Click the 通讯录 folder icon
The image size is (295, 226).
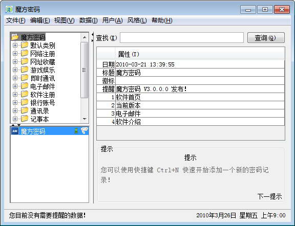tap(25, 110)
